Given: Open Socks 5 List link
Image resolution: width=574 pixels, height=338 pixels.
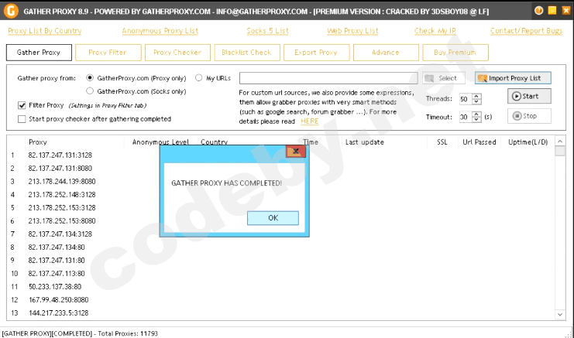Looking at the screenshot, I should click(x=267, y=31).
